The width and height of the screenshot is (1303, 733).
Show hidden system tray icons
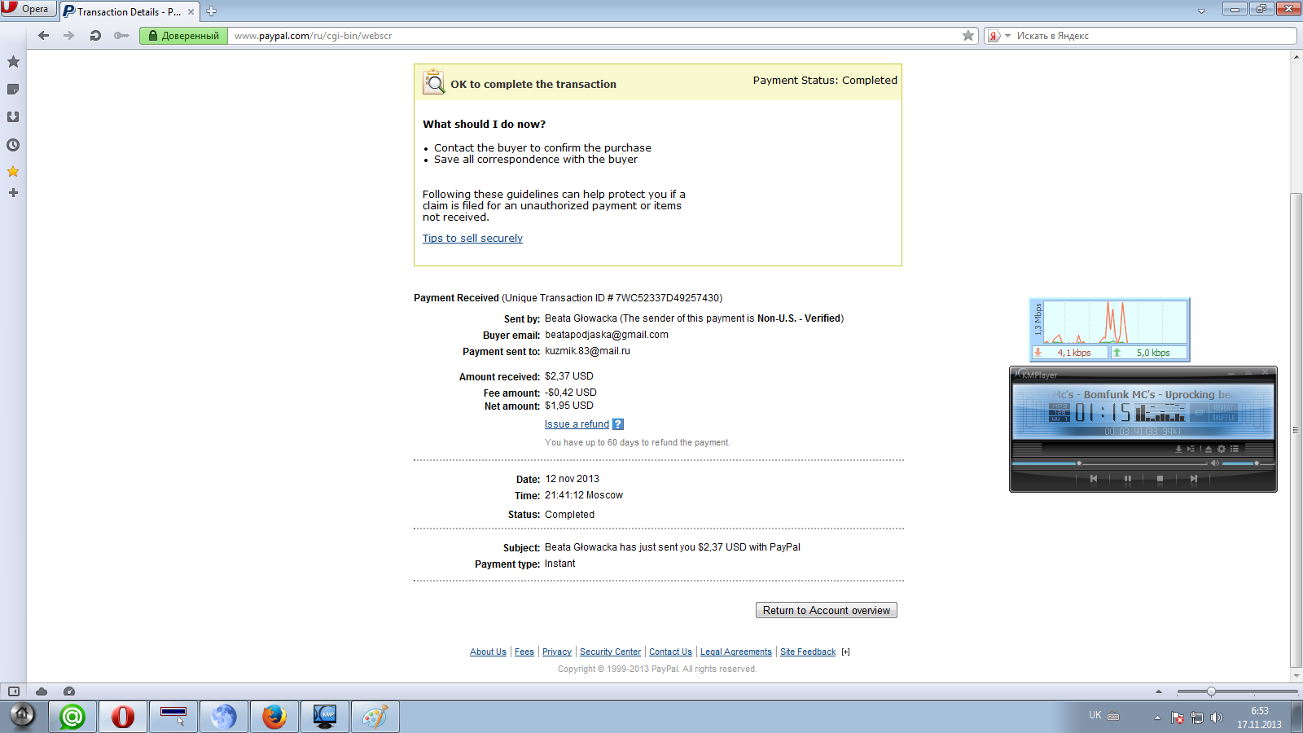click(1157, 718)
